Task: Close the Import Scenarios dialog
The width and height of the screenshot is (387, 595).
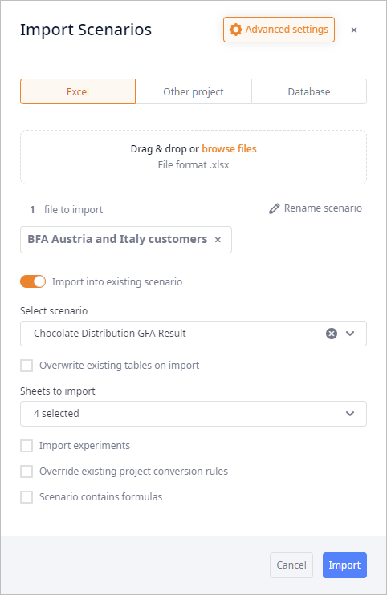Action: click(x=354, y=30)
